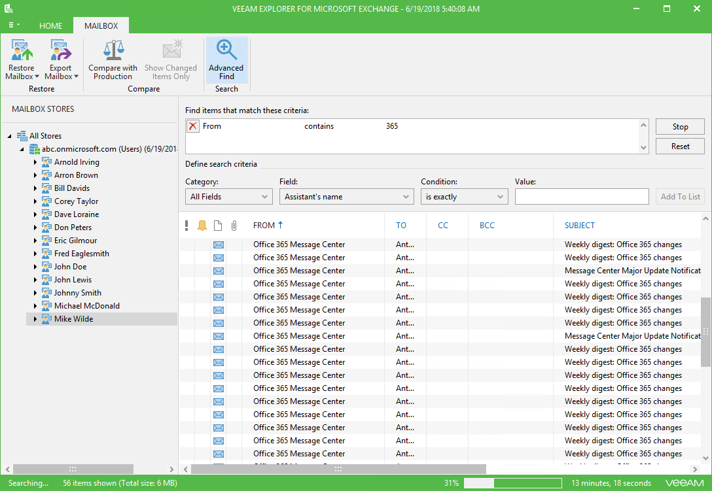The width and height of the screenshot is (712, 491).
Task: Sort by SUBJECT column header
Action: point(579,225)
